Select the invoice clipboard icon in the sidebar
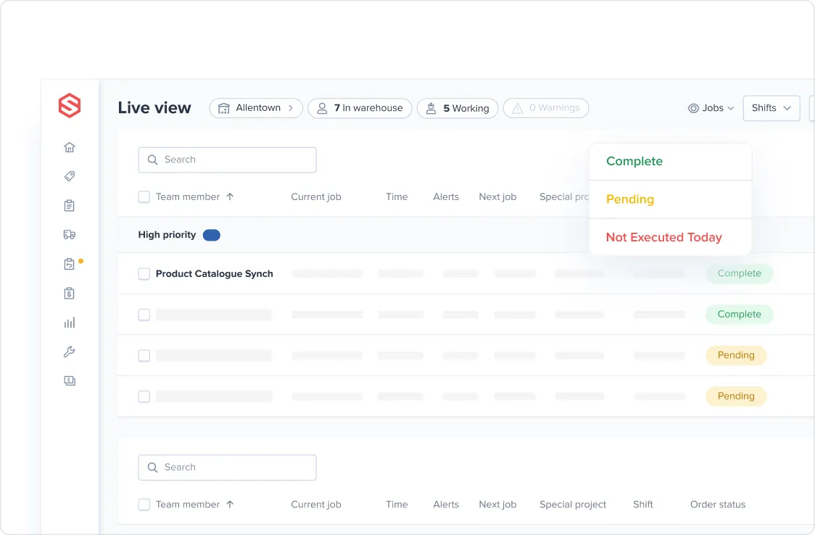 pos(70,293)
